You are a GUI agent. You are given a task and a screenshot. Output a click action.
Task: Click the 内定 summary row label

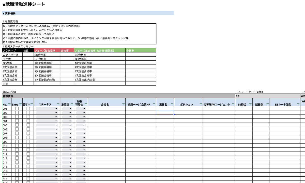pos(12,84)
